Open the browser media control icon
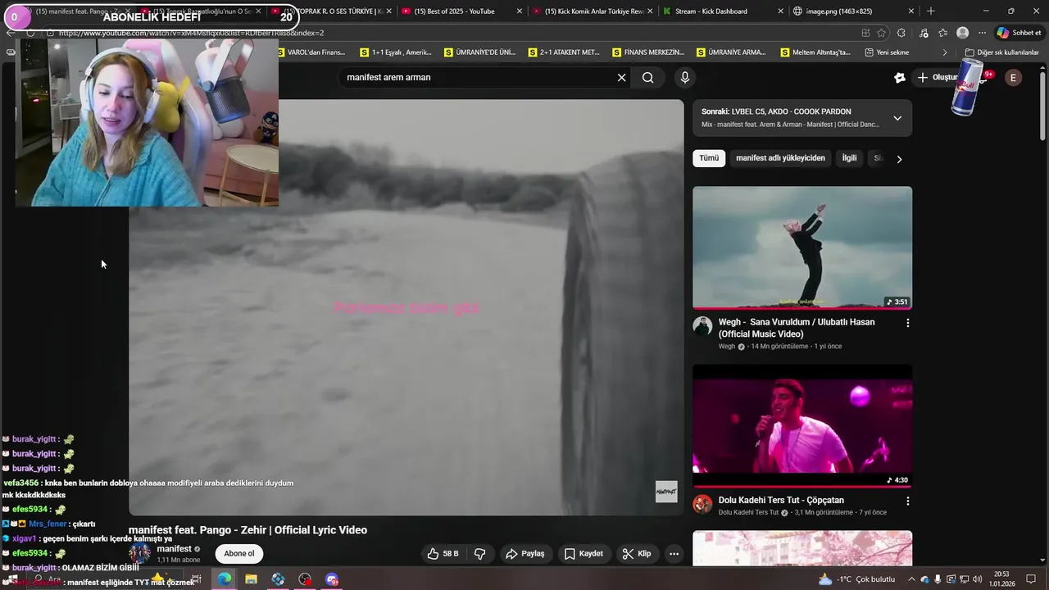 [x=924, y=33]
